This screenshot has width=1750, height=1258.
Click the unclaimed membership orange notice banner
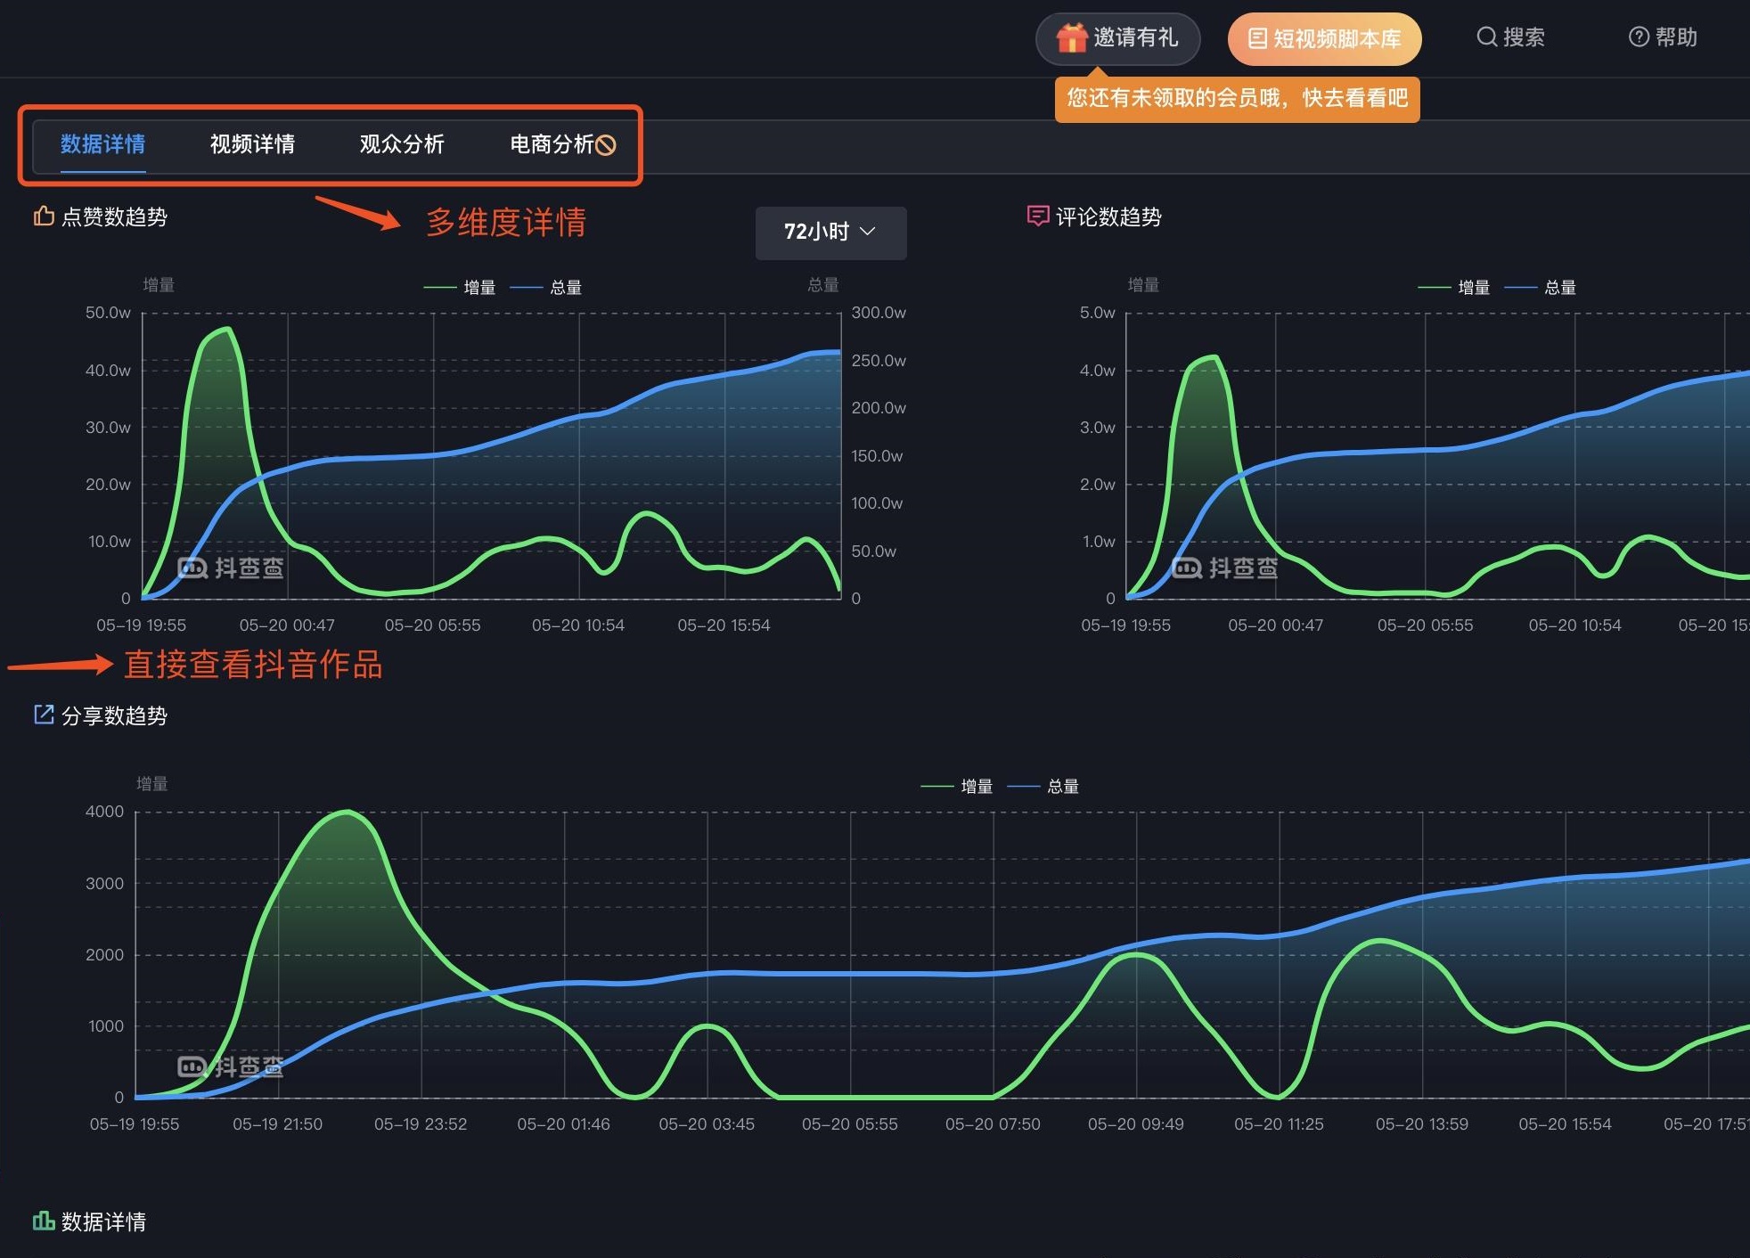(x=1237, y=98)
